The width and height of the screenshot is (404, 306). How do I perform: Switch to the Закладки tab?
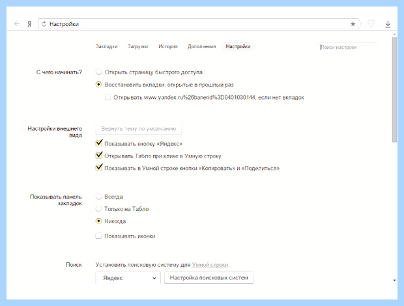(106, 47)
